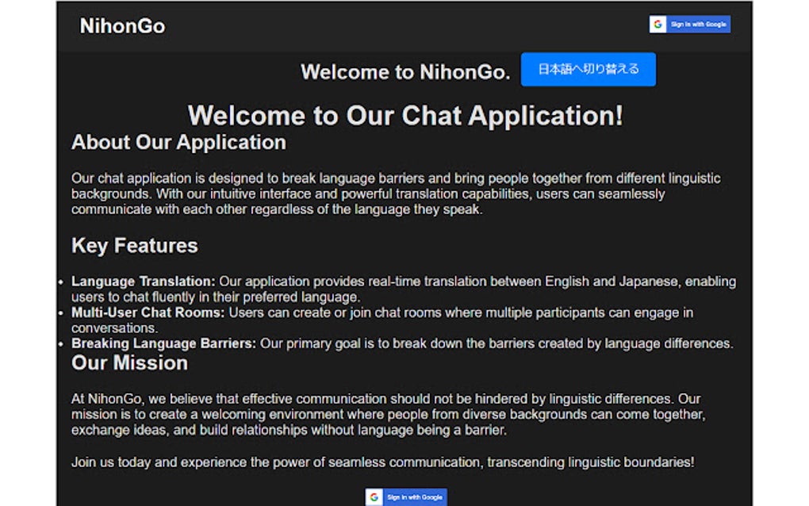The height and width of the screenshot is (506, 809).
Task: Select the 'Welcome to Our Chat Application!' title
Action: 405,116
